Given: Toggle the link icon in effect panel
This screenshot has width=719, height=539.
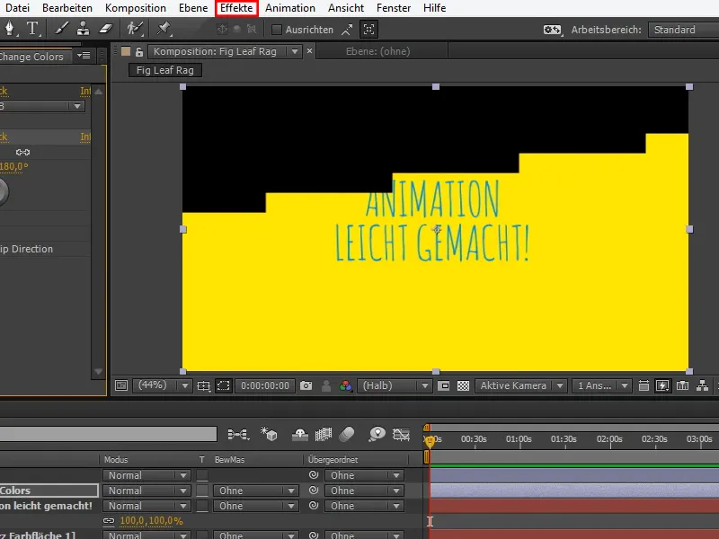Looking at the screenshot, I should tap(23, 152).
